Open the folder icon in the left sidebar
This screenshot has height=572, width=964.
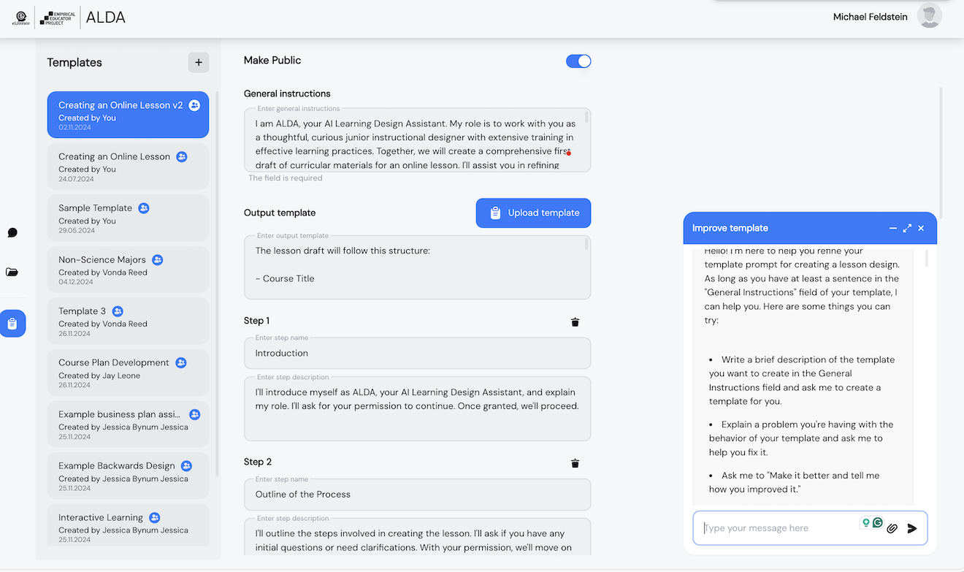click(12, 271)
